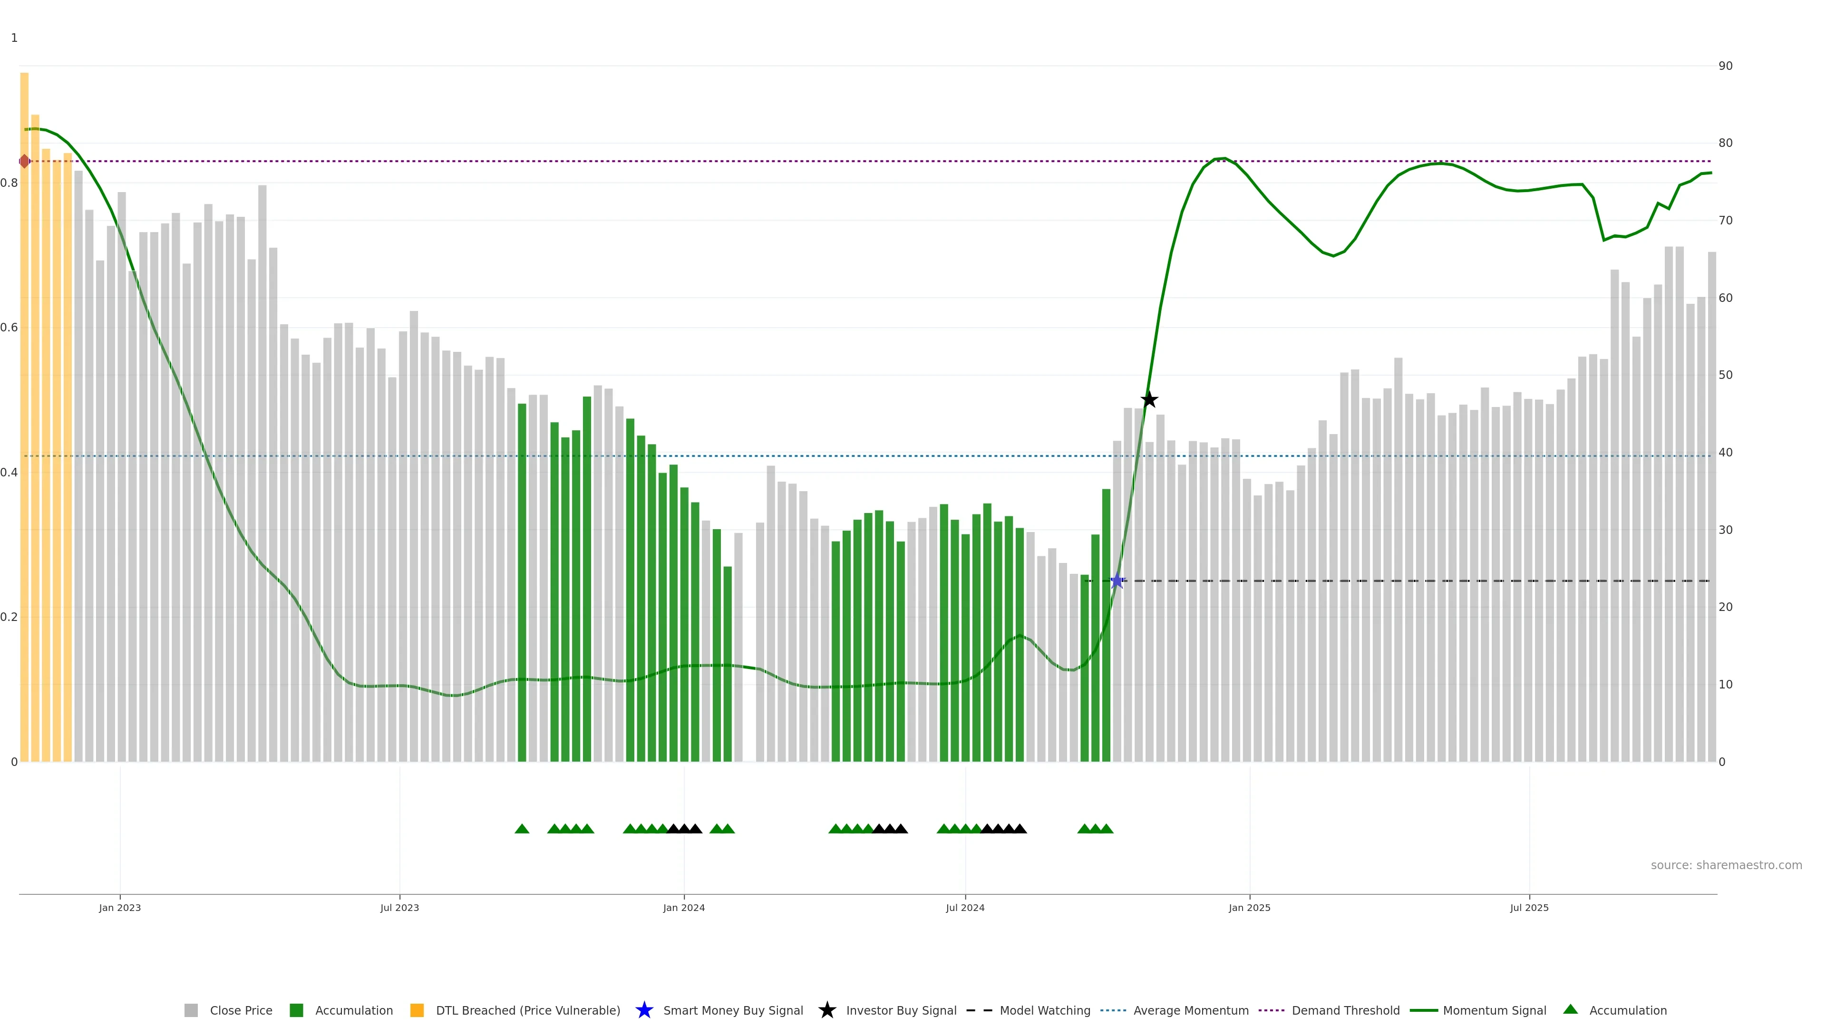Click the green triangle Accumulation legend icon
Screen dimensions: 1826x1027
coord(1570,1009)
